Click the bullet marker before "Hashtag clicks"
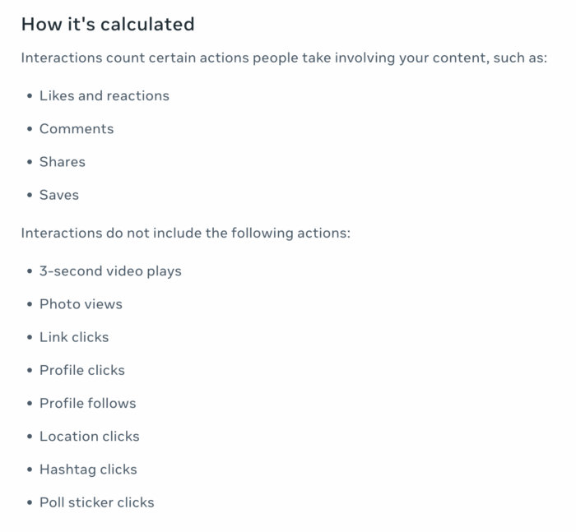Image resolution: width=576 pixels, height=532 pixels. [30, 470]
